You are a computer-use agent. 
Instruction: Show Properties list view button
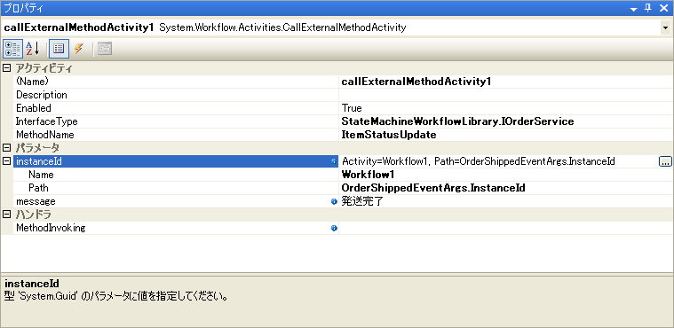[x=59, y=49]
